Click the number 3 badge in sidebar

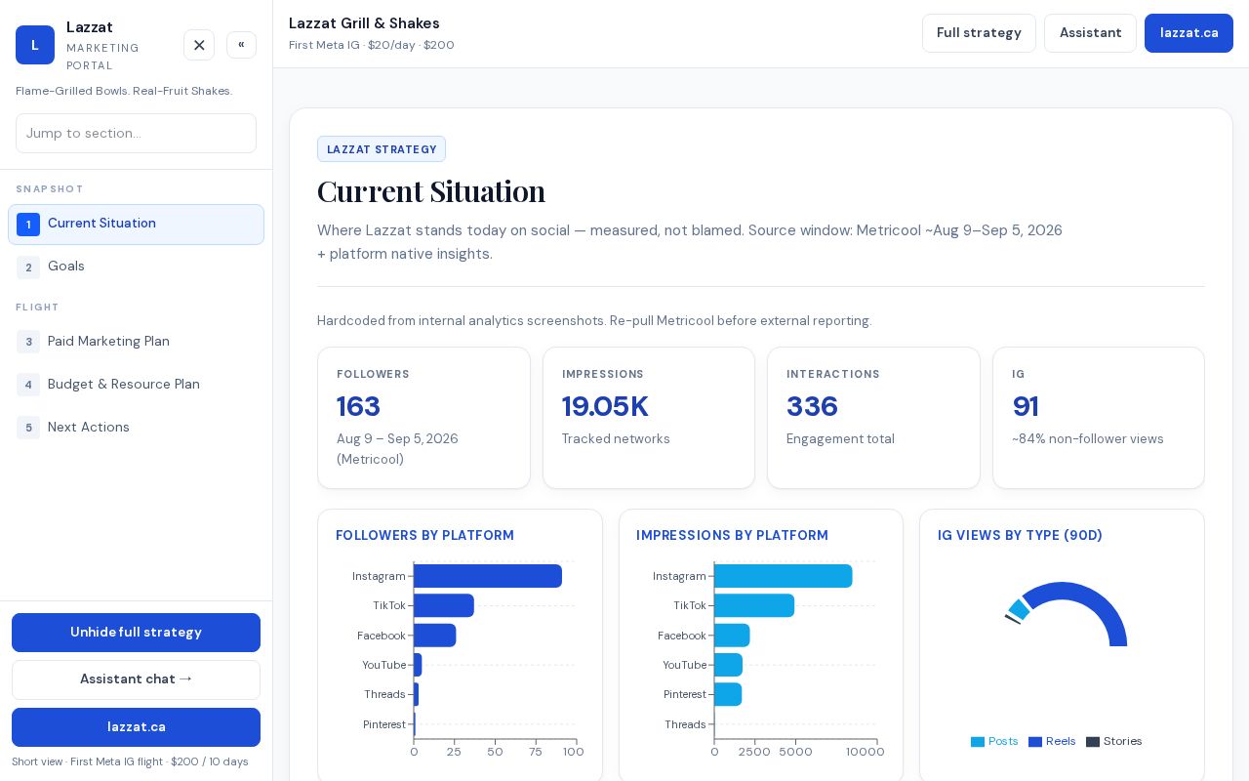coord(28,342)
